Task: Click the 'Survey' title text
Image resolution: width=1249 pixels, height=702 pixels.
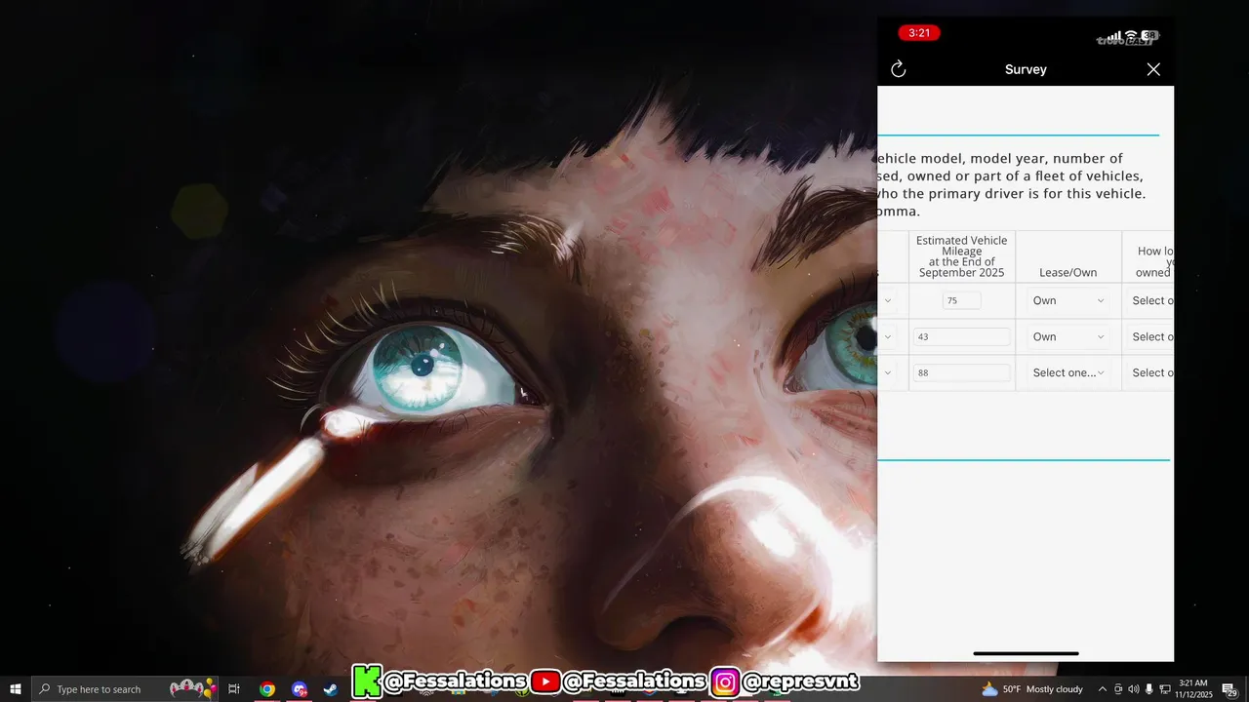Action: (1026, 69)
